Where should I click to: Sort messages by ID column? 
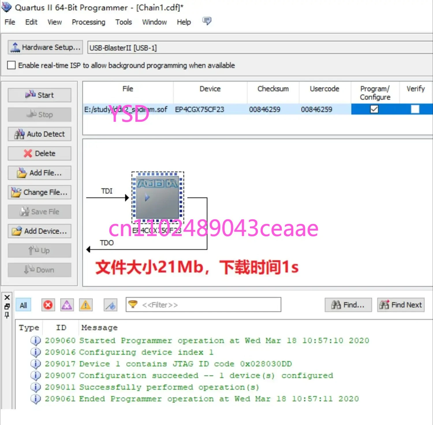pos(61,328)
